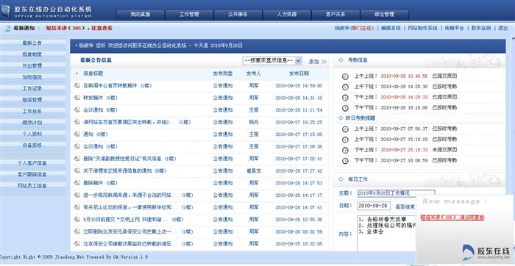Image resolution: width=515 pixels, height=266 pixels.
Task: Click the icon beside 在新闻中心首页转载稿件
Action: click(77, 86)
